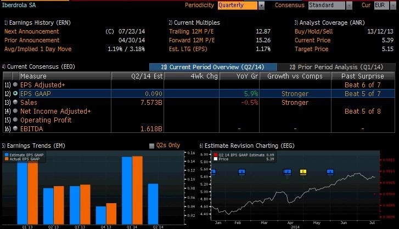This screenshot has width=399, height=229.
Task: Open the Consensus Standard dropdown
Action: (349, 5)
